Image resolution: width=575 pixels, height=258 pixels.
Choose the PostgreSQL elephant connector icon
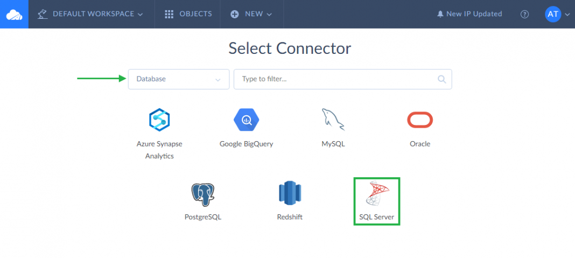202,194
